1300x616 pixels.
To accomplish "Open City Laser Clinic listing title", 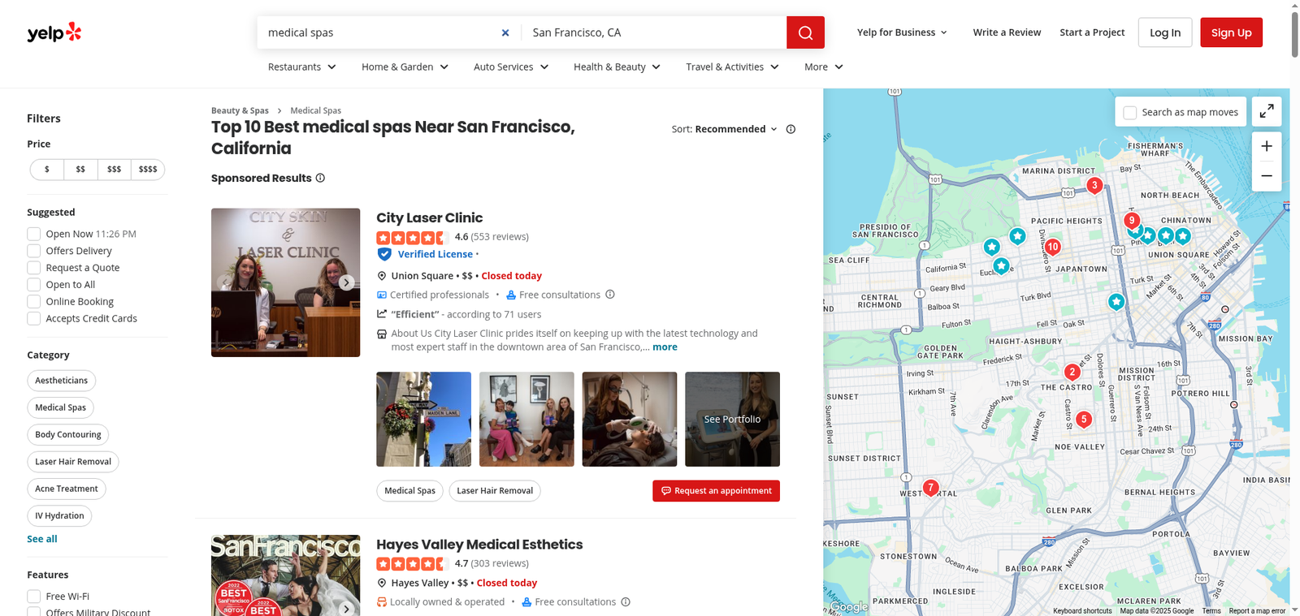I will coord(429,218).
